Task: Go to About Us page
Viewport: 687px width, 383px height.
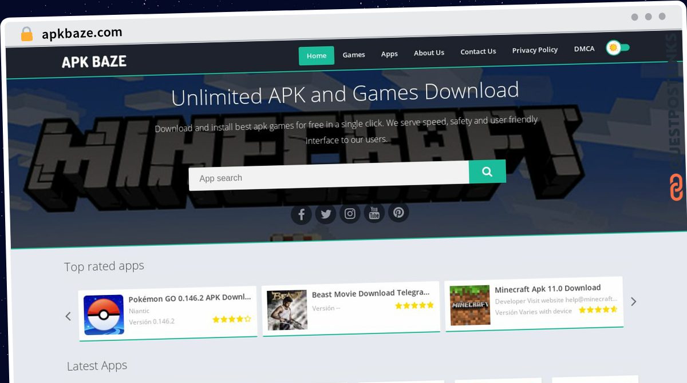Action: point(429,53)
